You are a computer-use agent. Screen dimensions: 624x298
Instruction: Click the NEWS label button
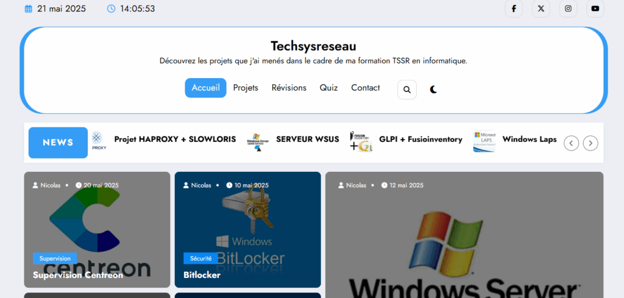pos(58,143)
